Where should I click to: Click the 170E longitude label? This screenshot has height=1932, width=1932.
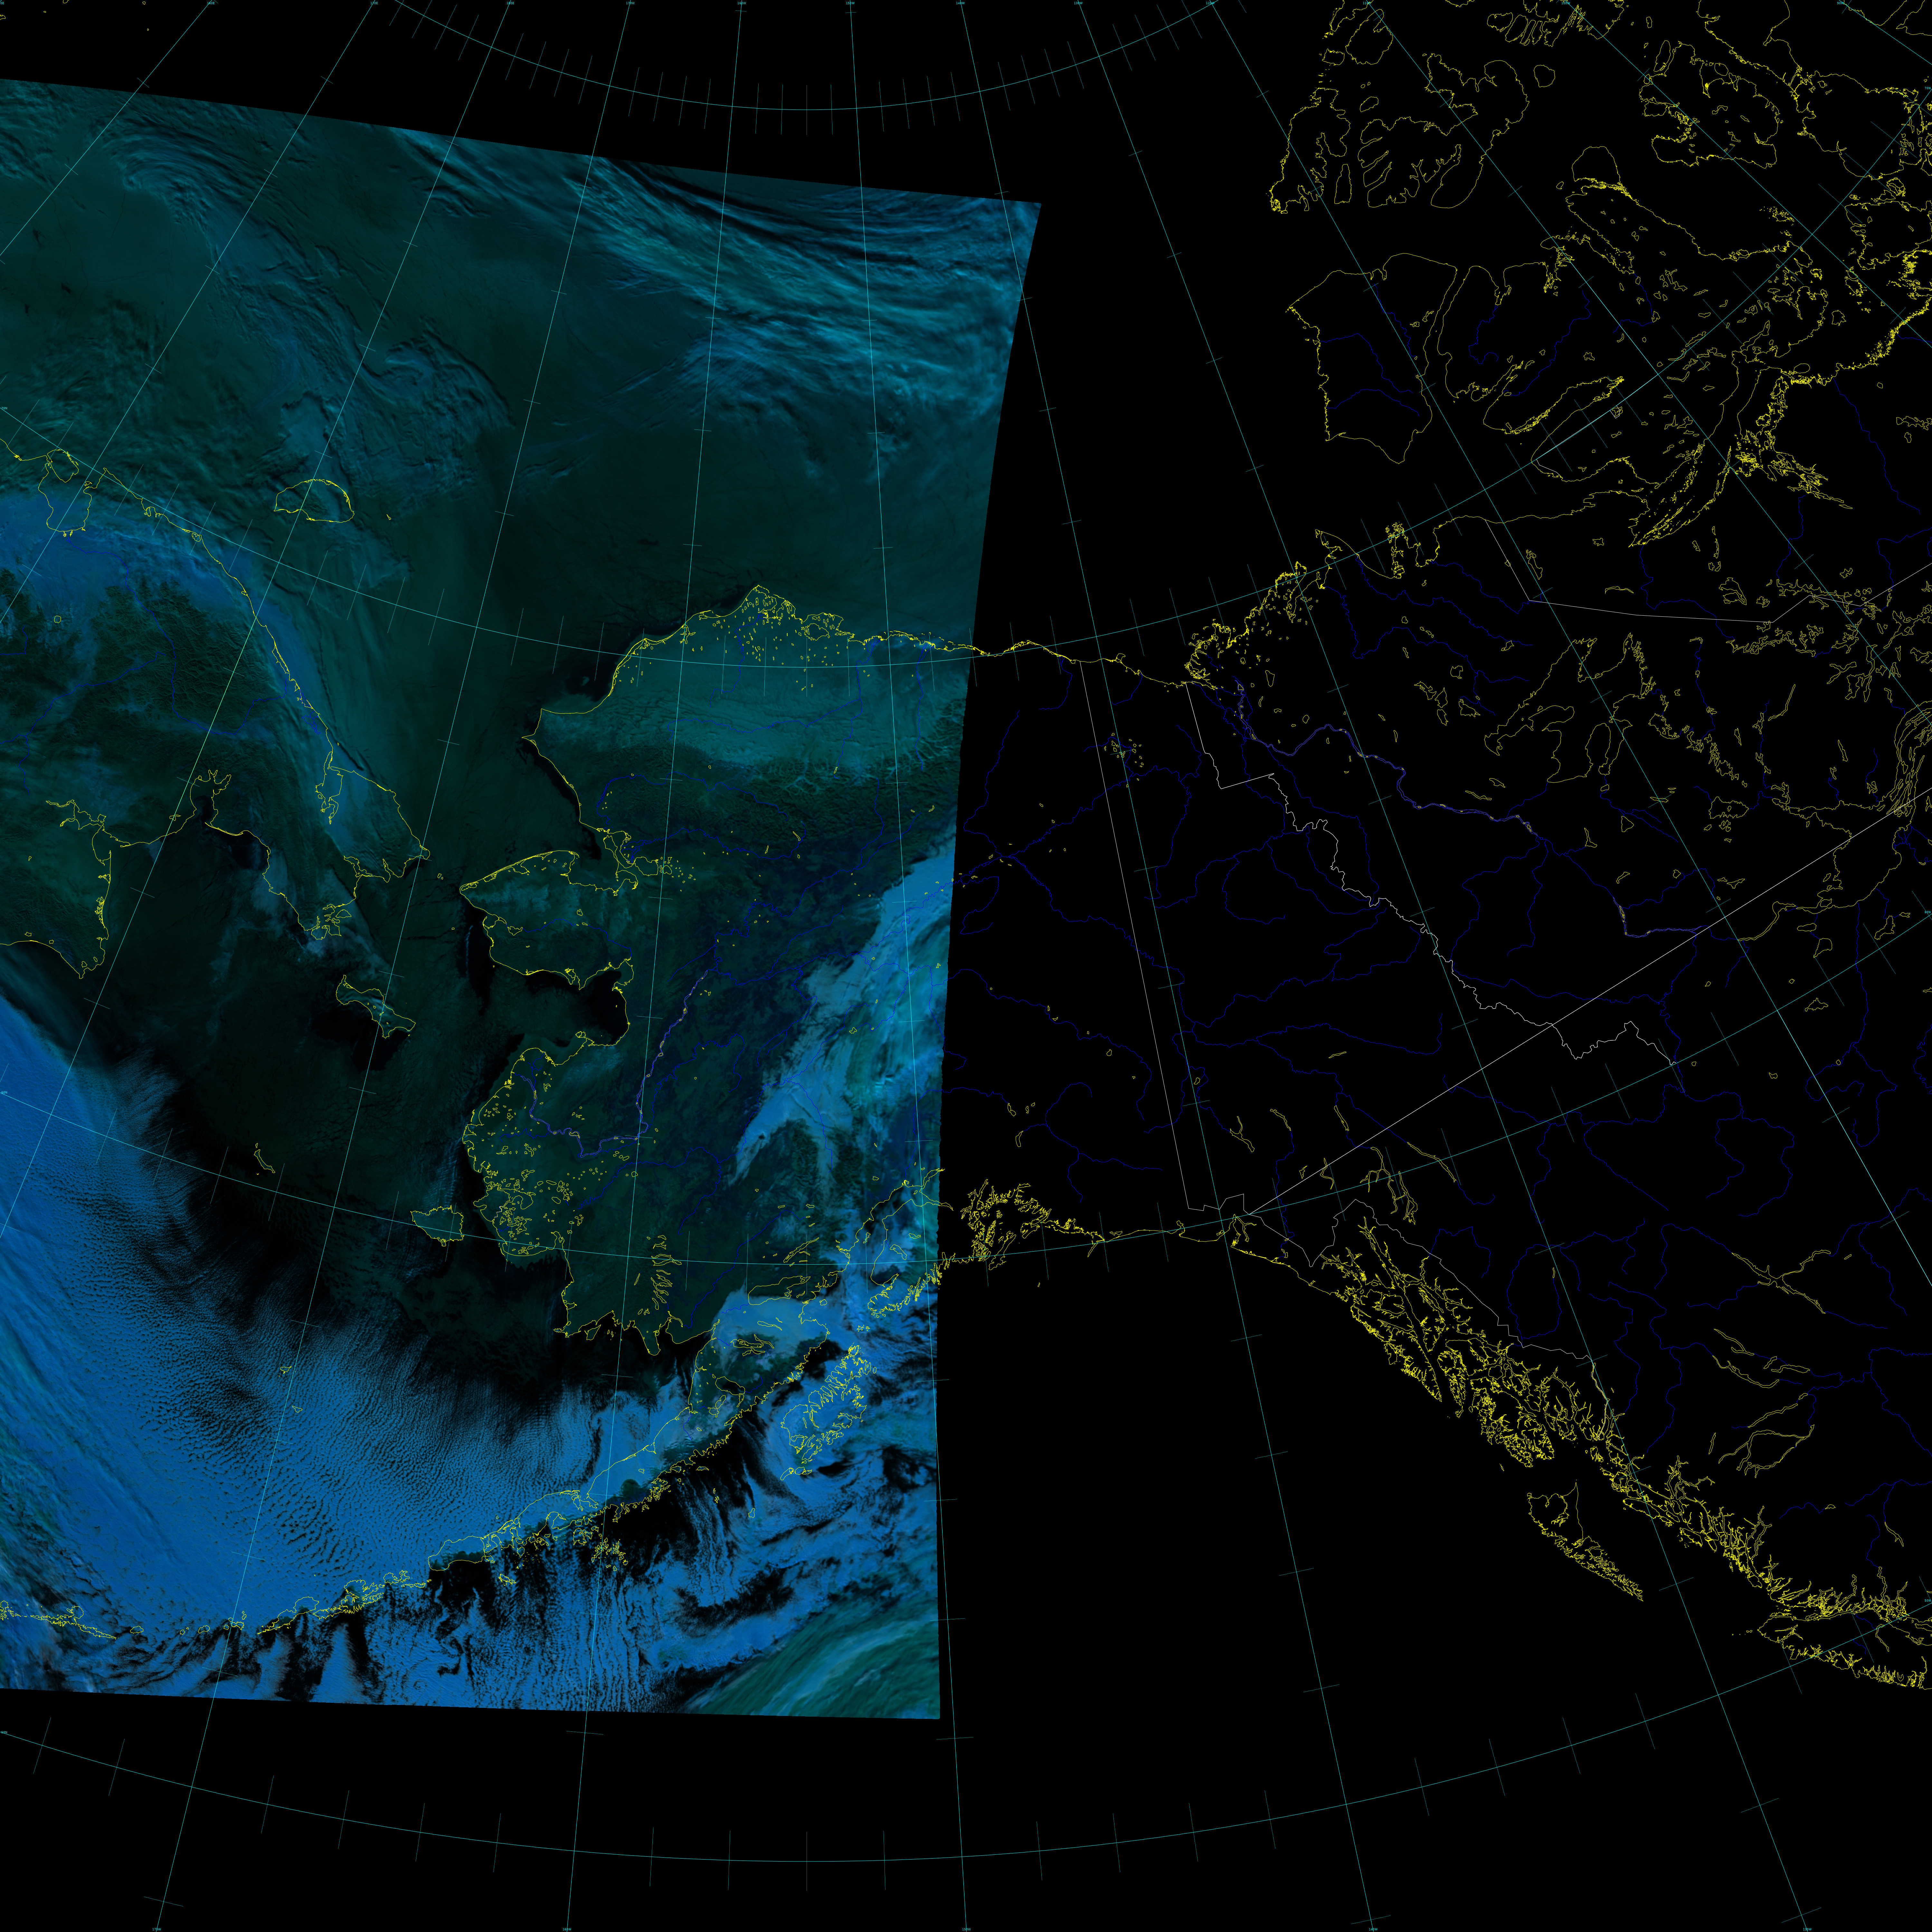(x=374, y=3)
